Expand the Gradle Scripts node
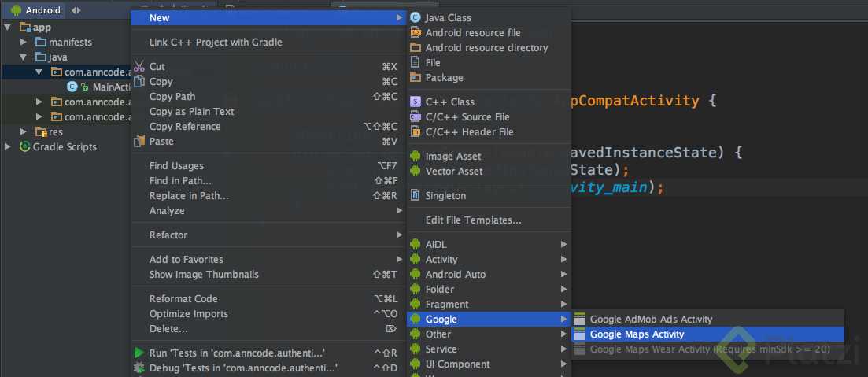 (8, 146)
